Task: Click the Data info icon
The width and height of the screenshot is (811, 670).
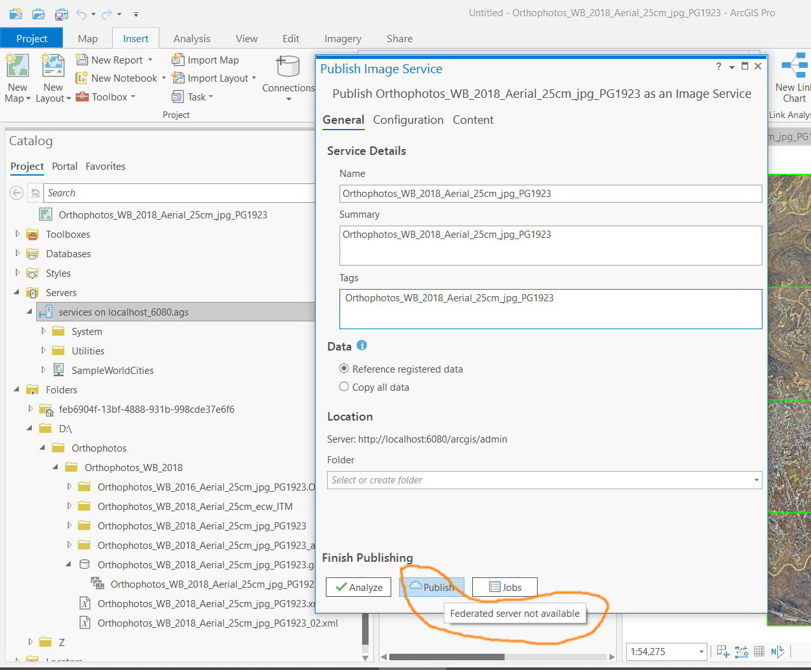Action: click(x=362, y=345)
